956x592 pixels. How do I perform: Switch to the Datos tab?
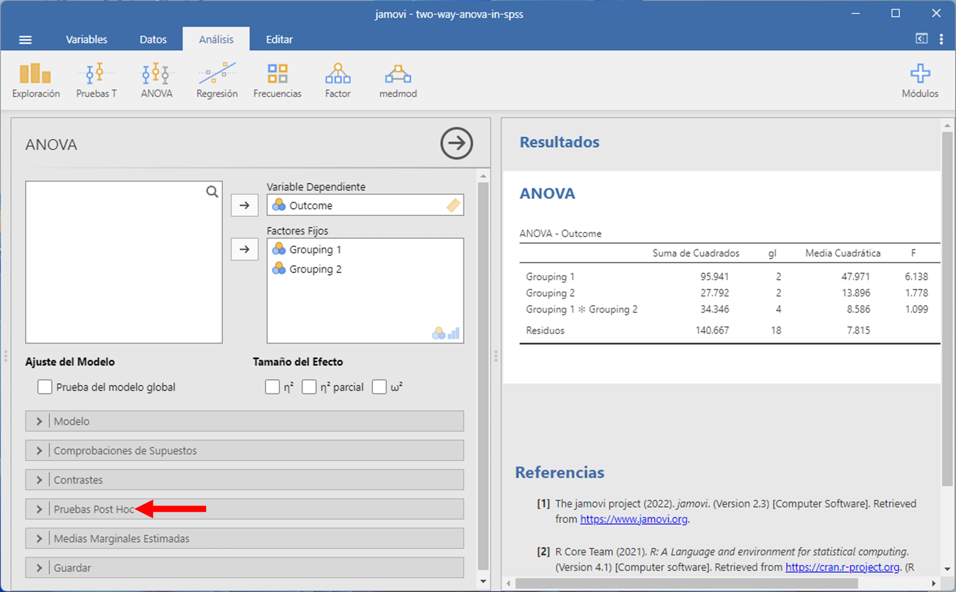153,40
